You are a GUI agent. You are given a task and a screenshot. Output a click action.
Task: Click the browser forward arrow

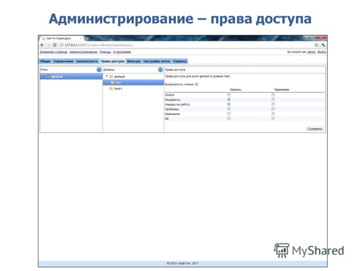(x=48, y=45)
